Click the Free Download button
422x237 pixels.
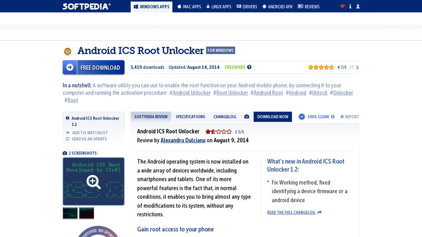tap(93, 67)
